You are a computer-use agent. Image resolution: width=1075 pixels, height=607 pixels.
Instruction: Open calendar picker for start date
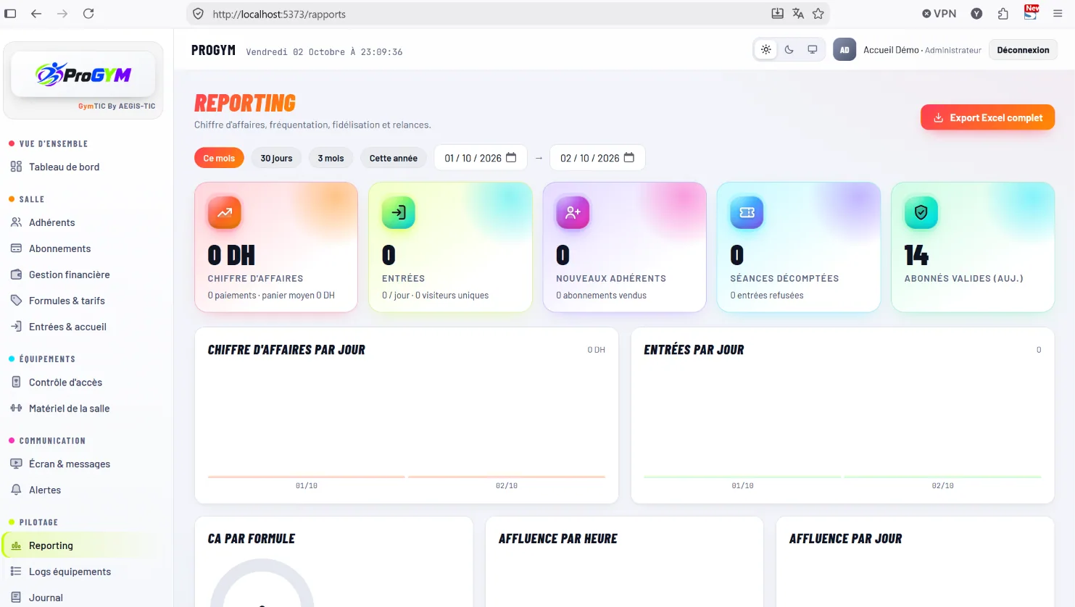[511, 158]
